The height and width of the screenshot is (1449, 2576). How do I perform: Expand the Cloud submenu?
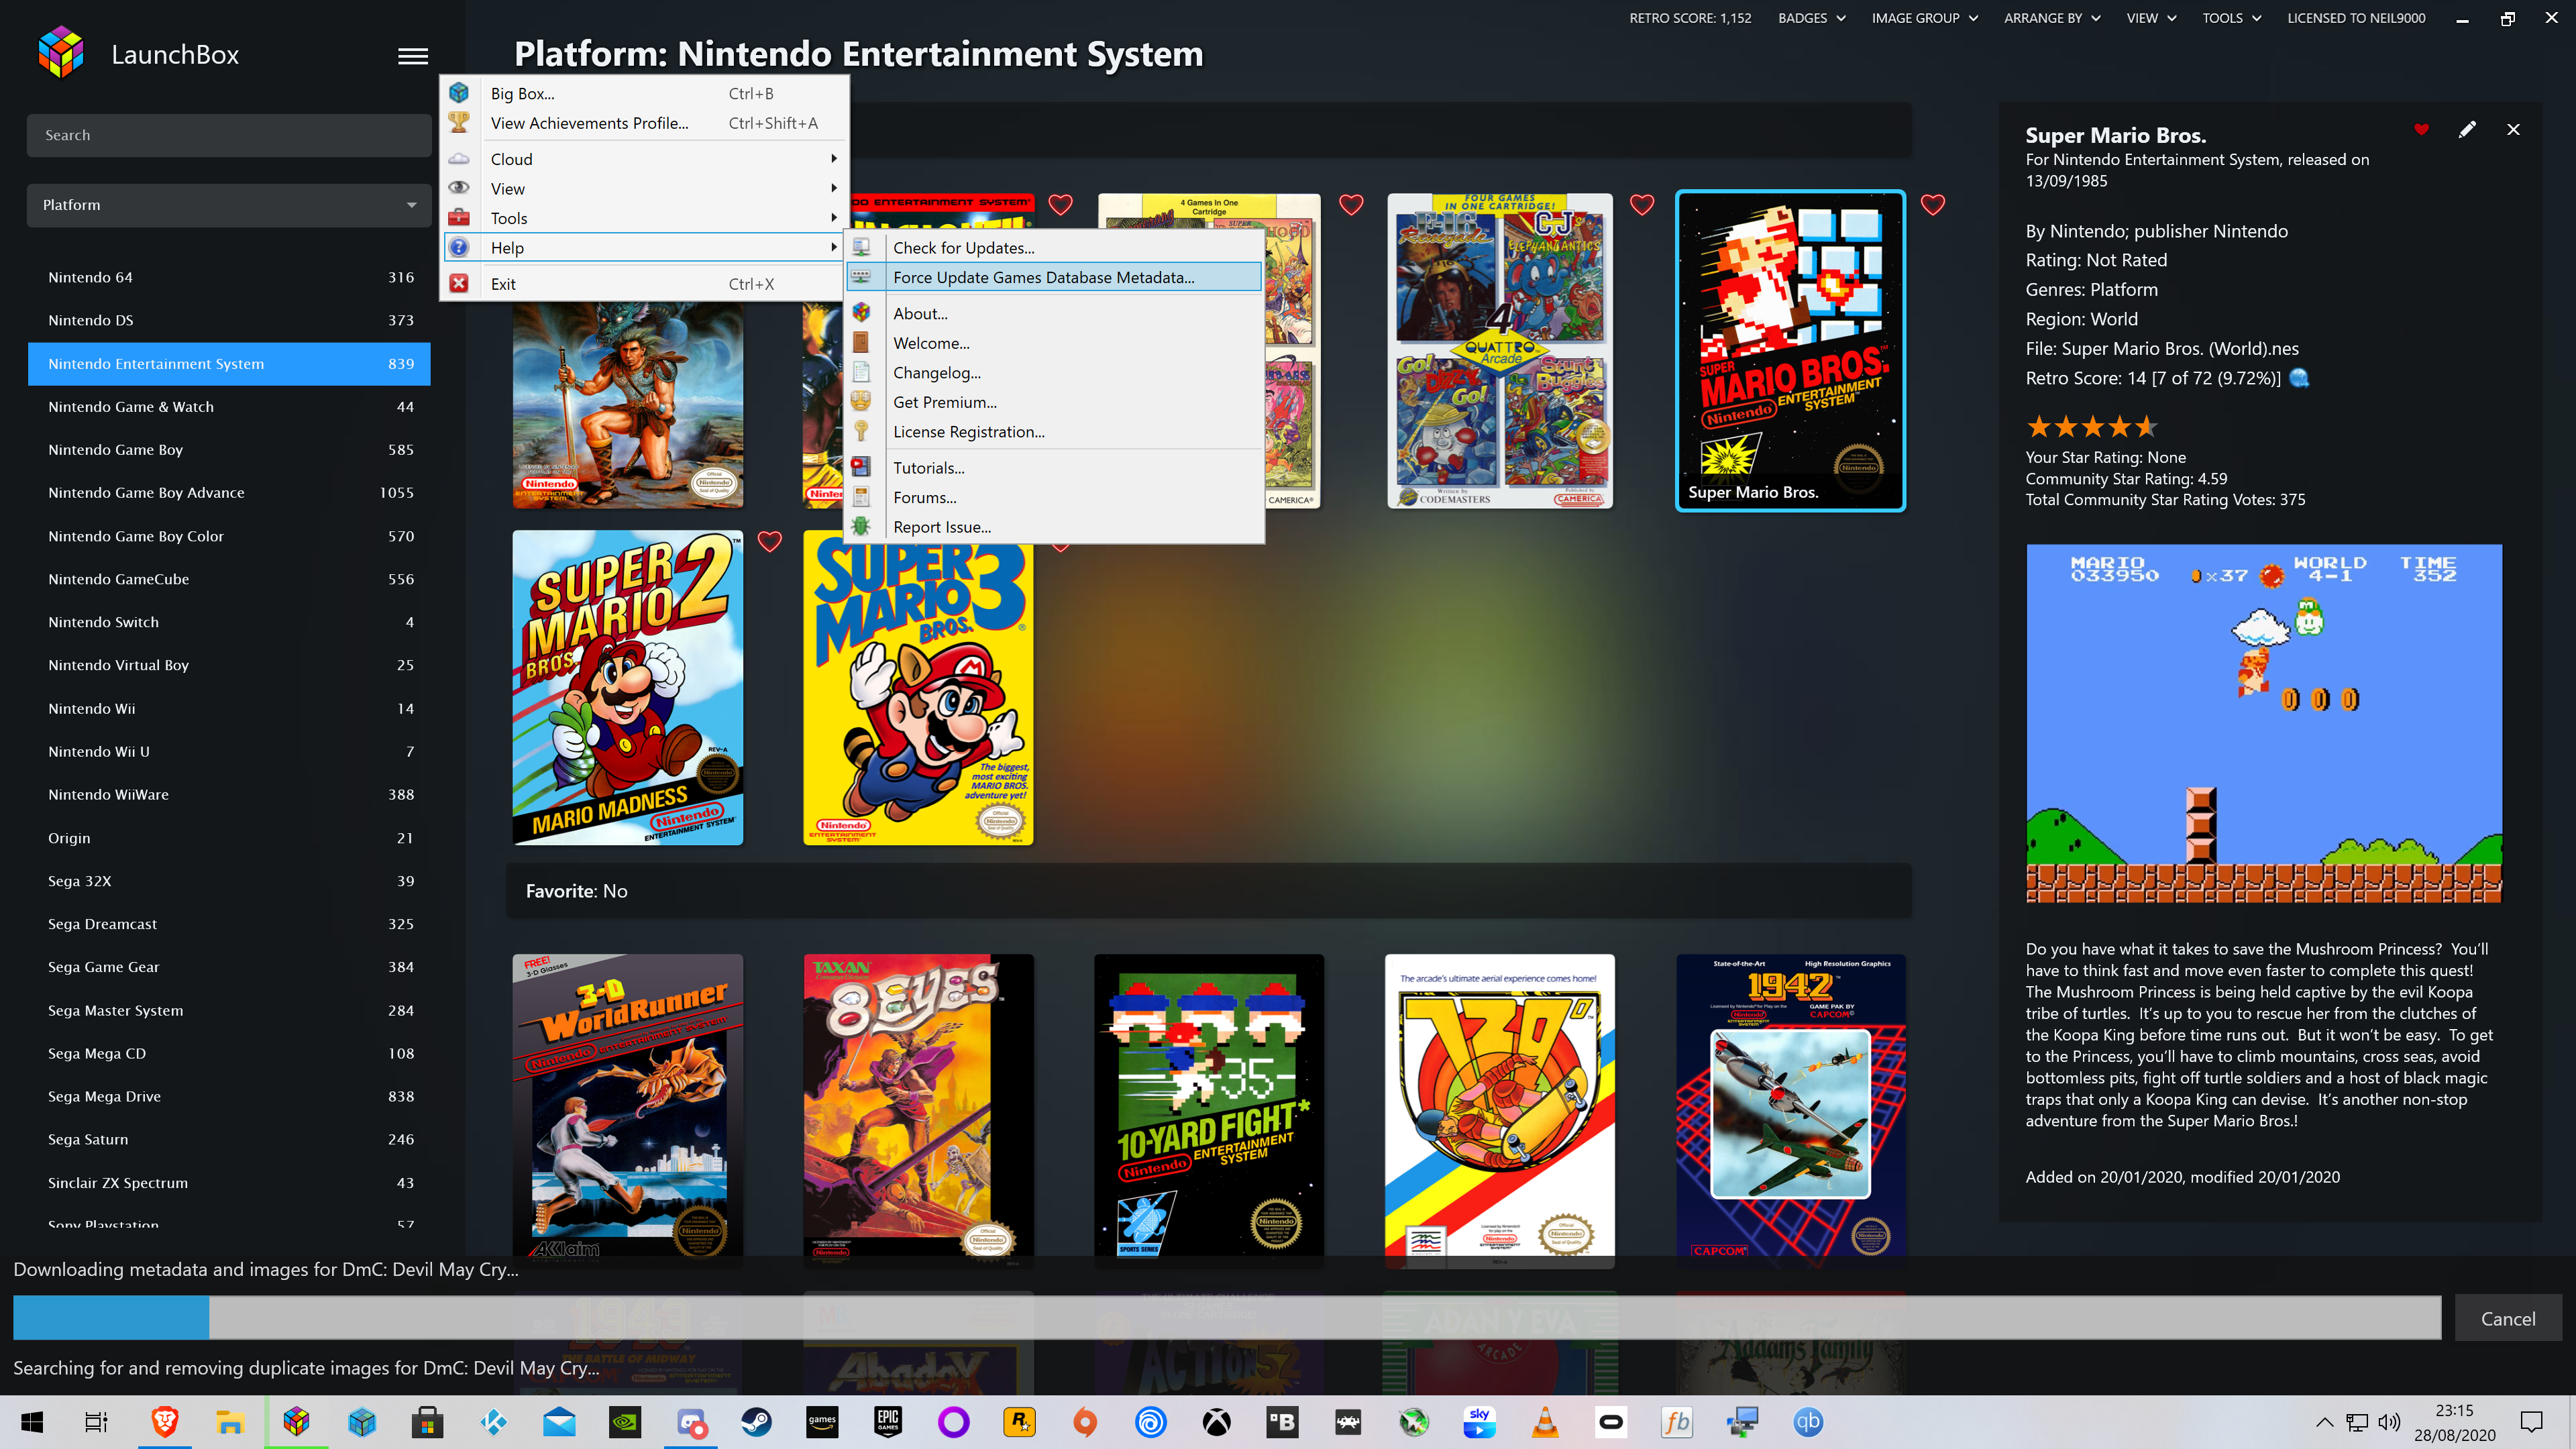[x=643, y=158]
